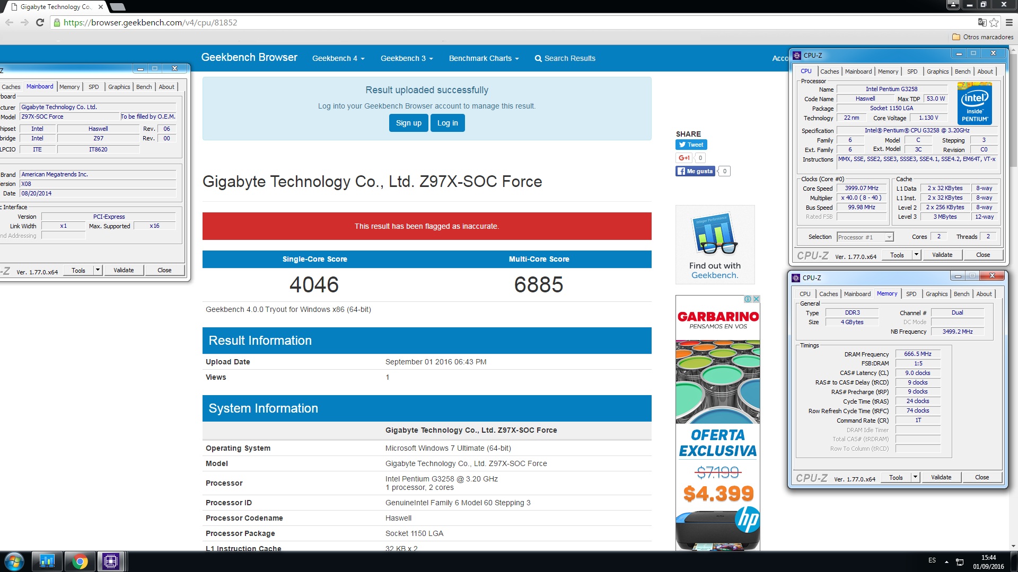
Task: Select CPU tab in CPU-Z Memory window
Action: click(x=805, y=294)
